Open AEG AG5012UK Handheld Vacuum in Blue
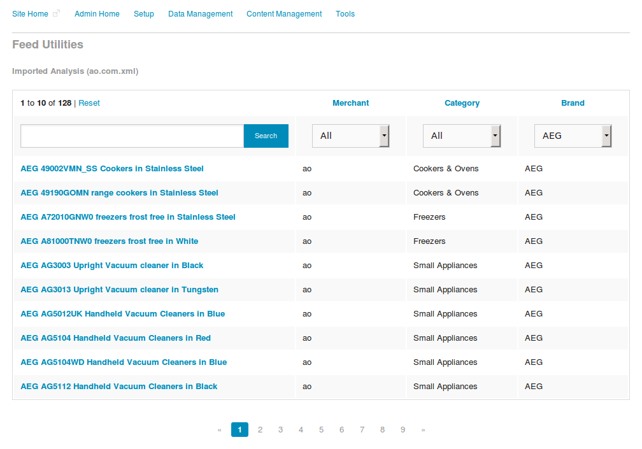 (x=122, y=313)
